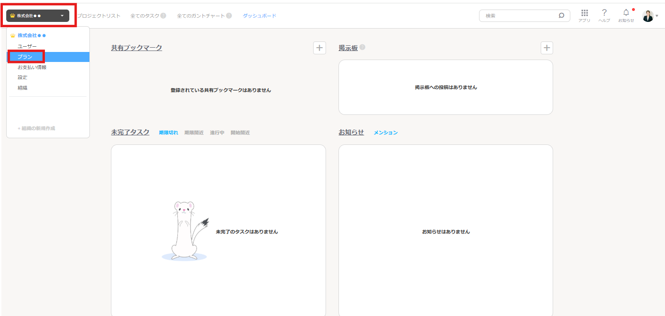Select プラン in organization menu
Screen dimensions: 665x316
[x=48, y=57]
